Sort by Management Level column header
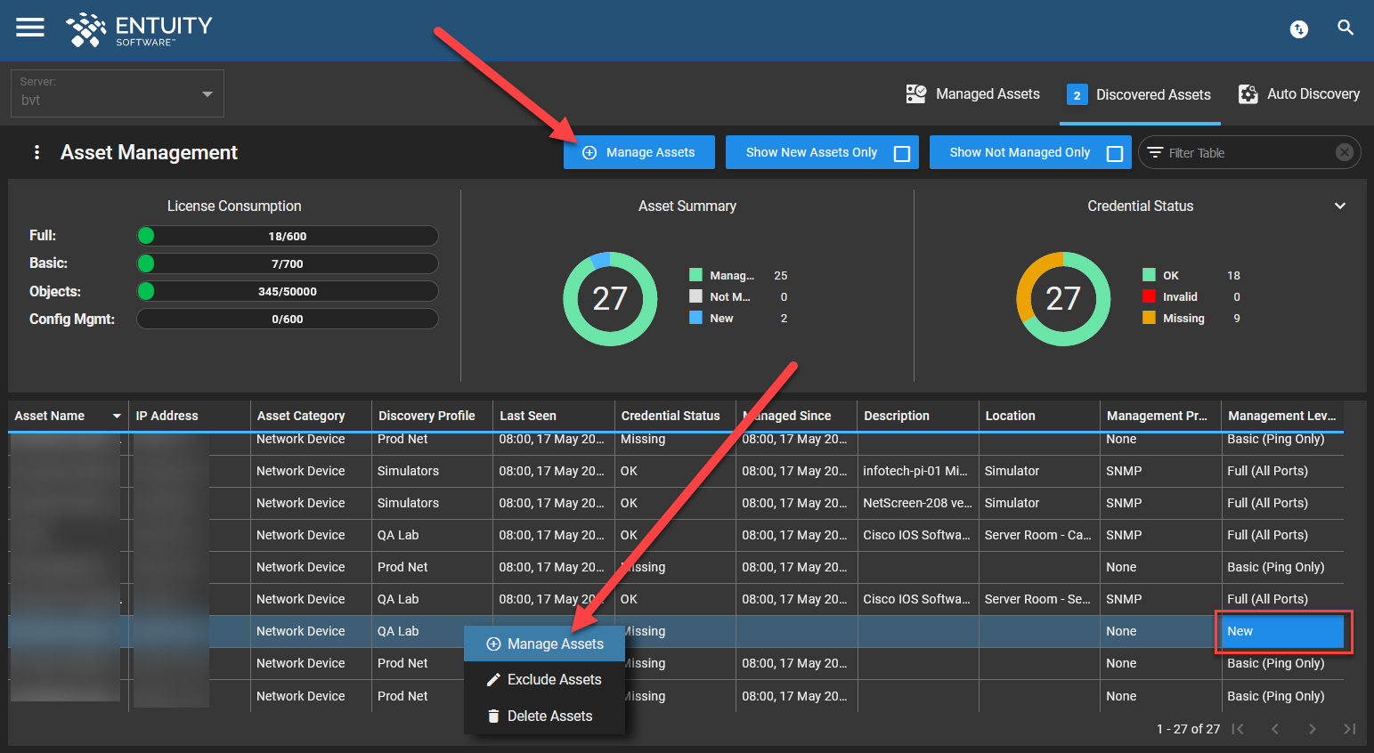 click(x=1281, y=416)
